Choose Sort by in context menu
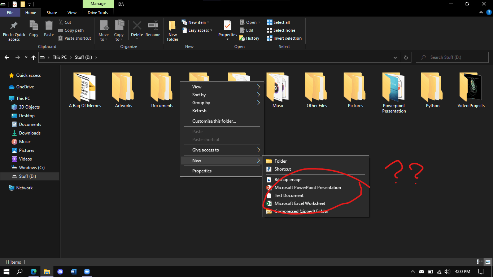Screen dimensions: 493x277 (x=222, y=95)
